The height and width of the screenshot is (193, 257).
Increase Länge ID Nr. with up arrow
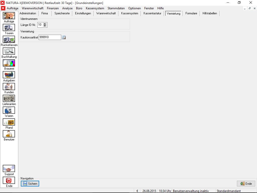click(45, 24)
